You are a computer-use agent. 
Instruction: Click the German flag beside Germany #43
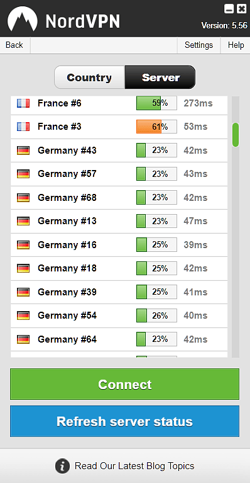click(x=23, y=151)
